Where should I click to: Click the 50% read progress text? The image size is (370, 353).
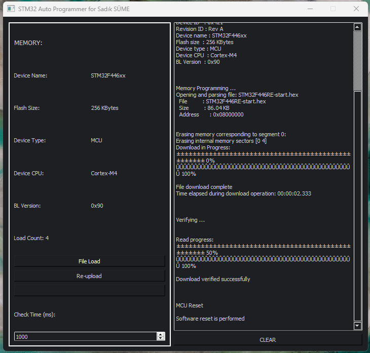point(212,253)
